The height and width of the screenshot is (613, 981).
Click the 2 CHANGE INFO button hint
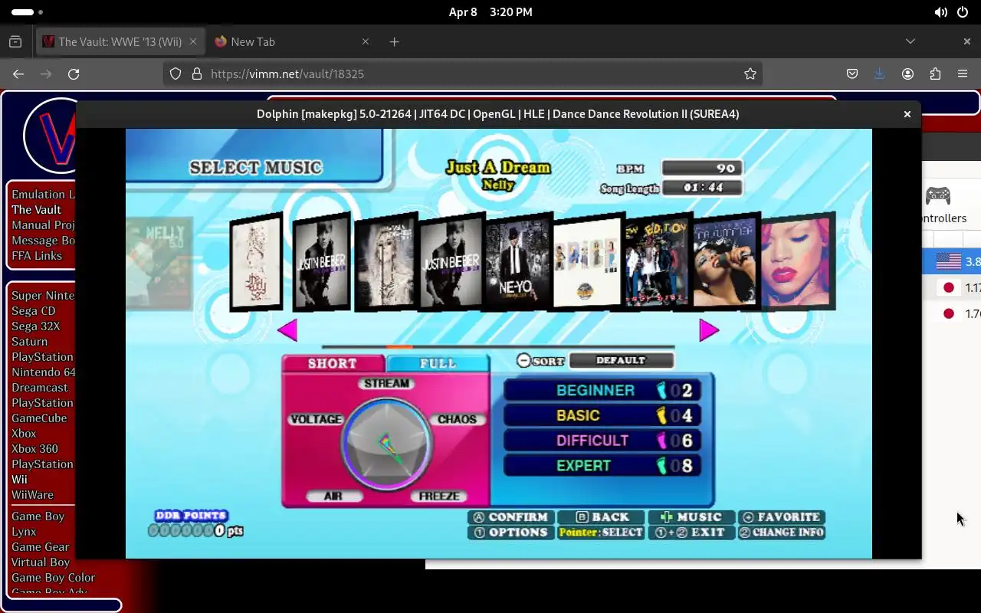(x=782, y=533)
